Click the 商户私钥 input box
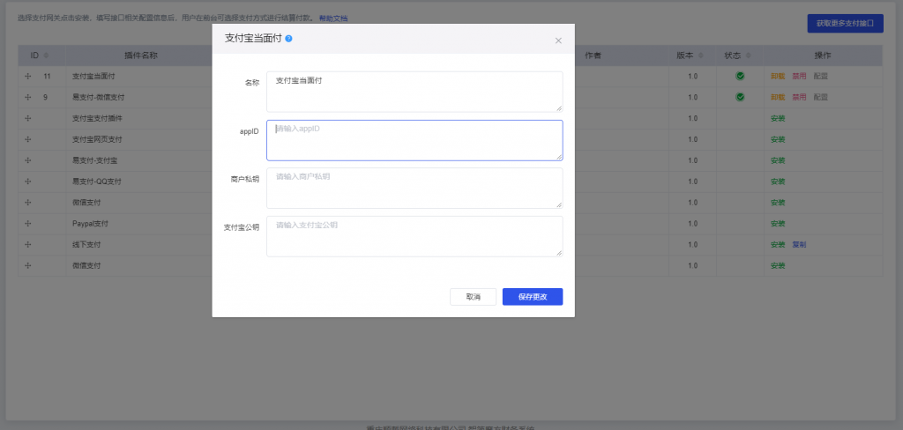 [414, 188]
